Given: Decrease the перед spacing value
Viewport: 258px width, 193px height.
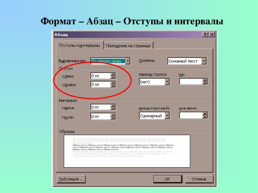Looking at the screenshot, I should 113,109.
